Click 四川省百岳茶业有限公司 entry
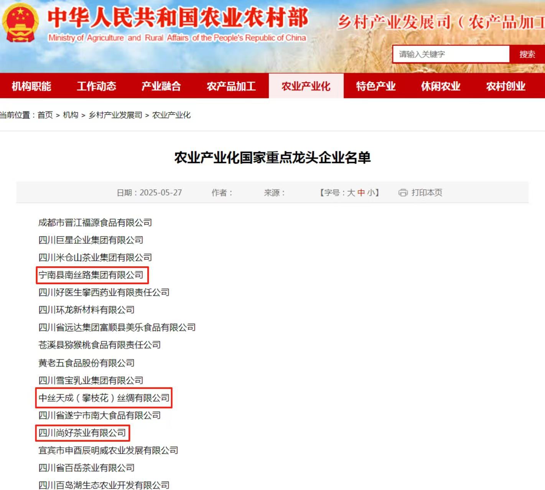545x490 pixels. (x=87, y=468)
